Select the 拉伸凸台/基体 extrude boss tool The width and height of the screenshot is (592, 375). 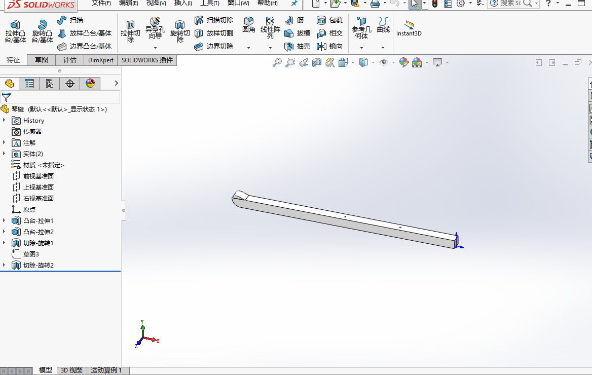[16, 31]
